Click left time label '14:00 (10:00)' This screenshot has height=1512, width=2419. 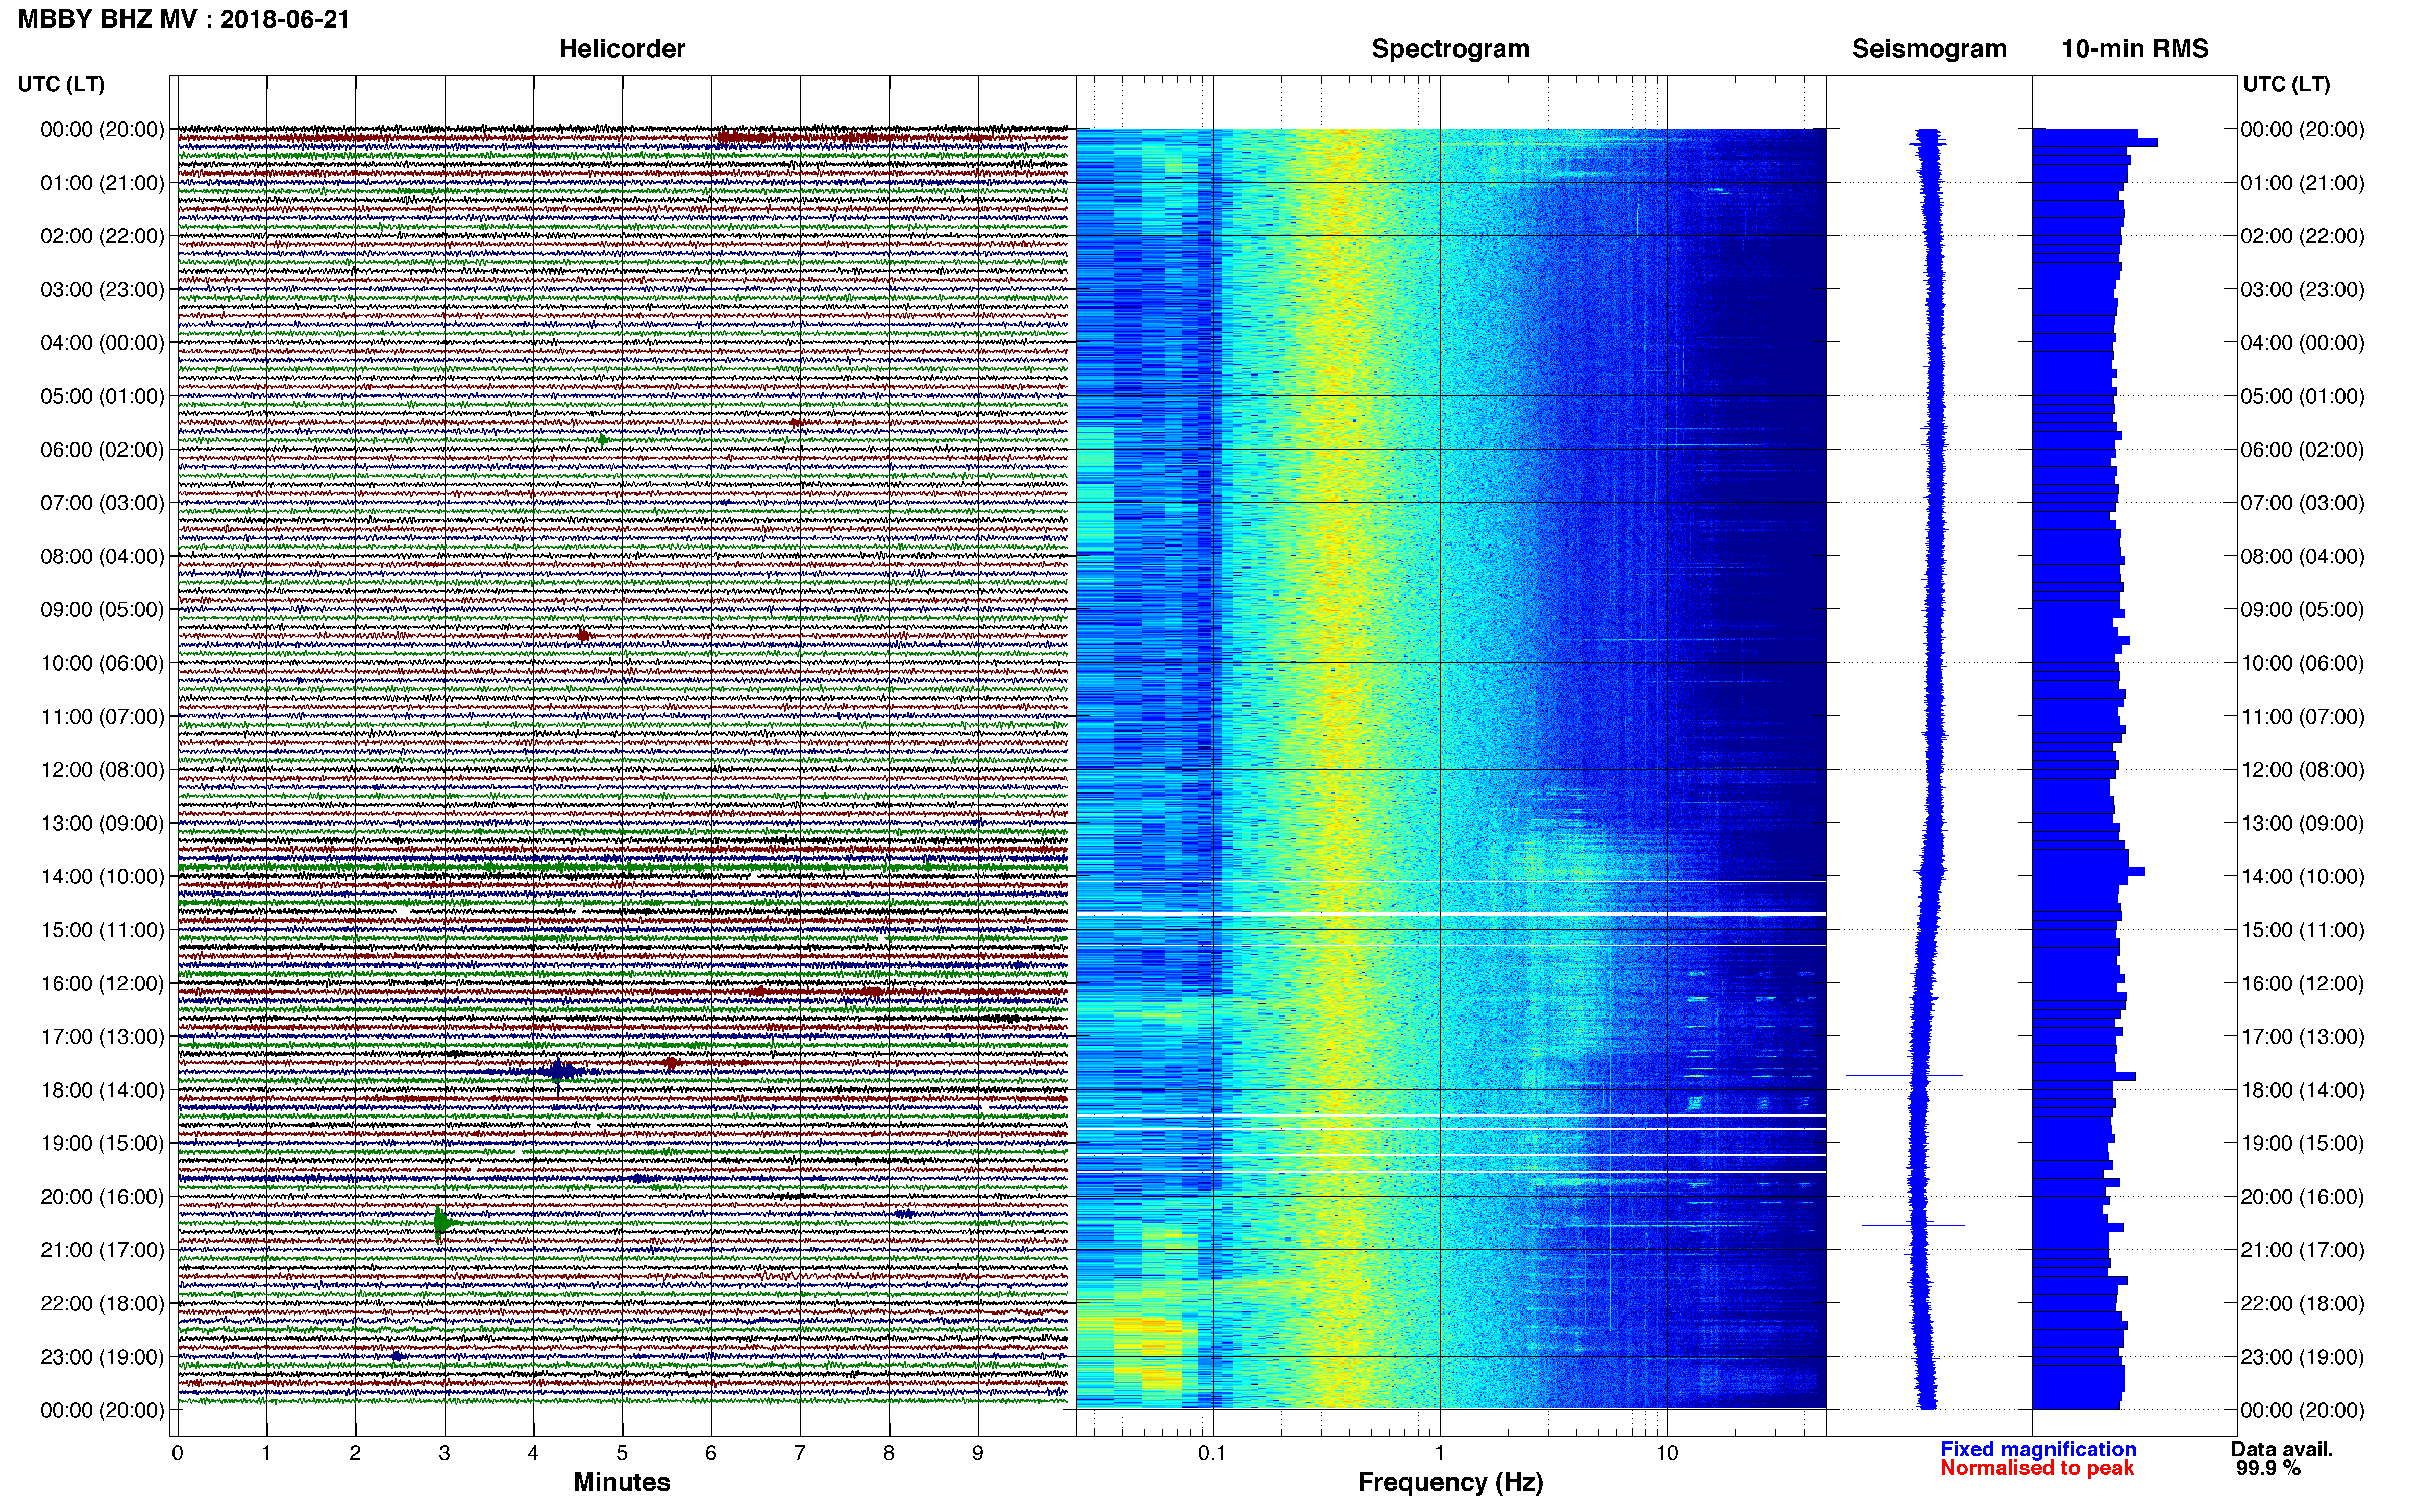[x=102, y=876]
